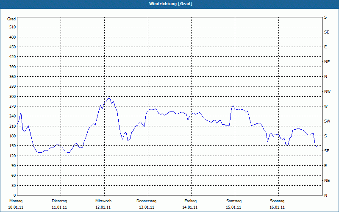
Task: Click the 90 y-axis value
Action: (x=14, y=166)
